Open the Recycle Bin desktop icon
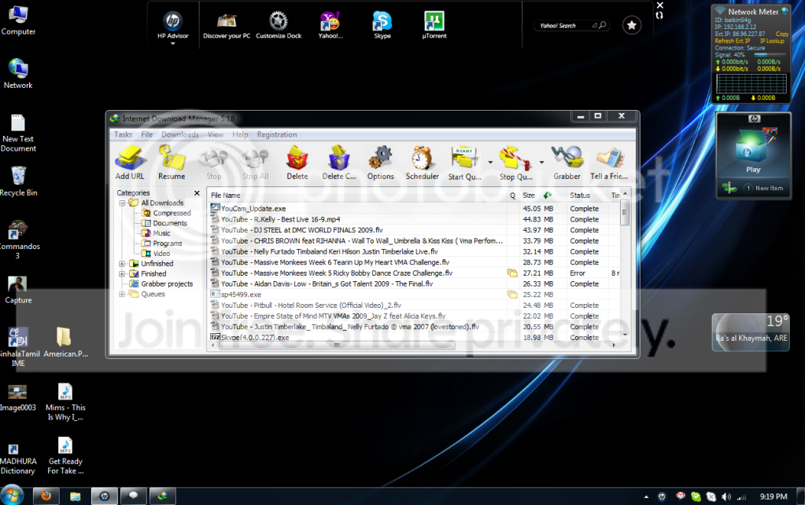Viewport: 805px width, 505px height. click(x=18, y=181)
